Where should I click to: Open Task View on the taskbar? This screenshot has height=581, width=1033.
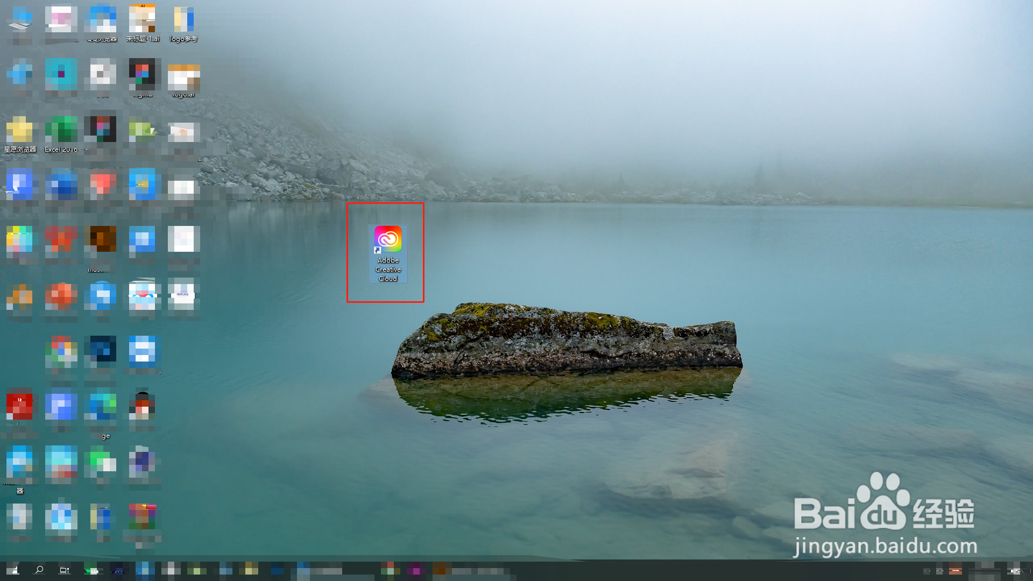(x=65, y=570)
